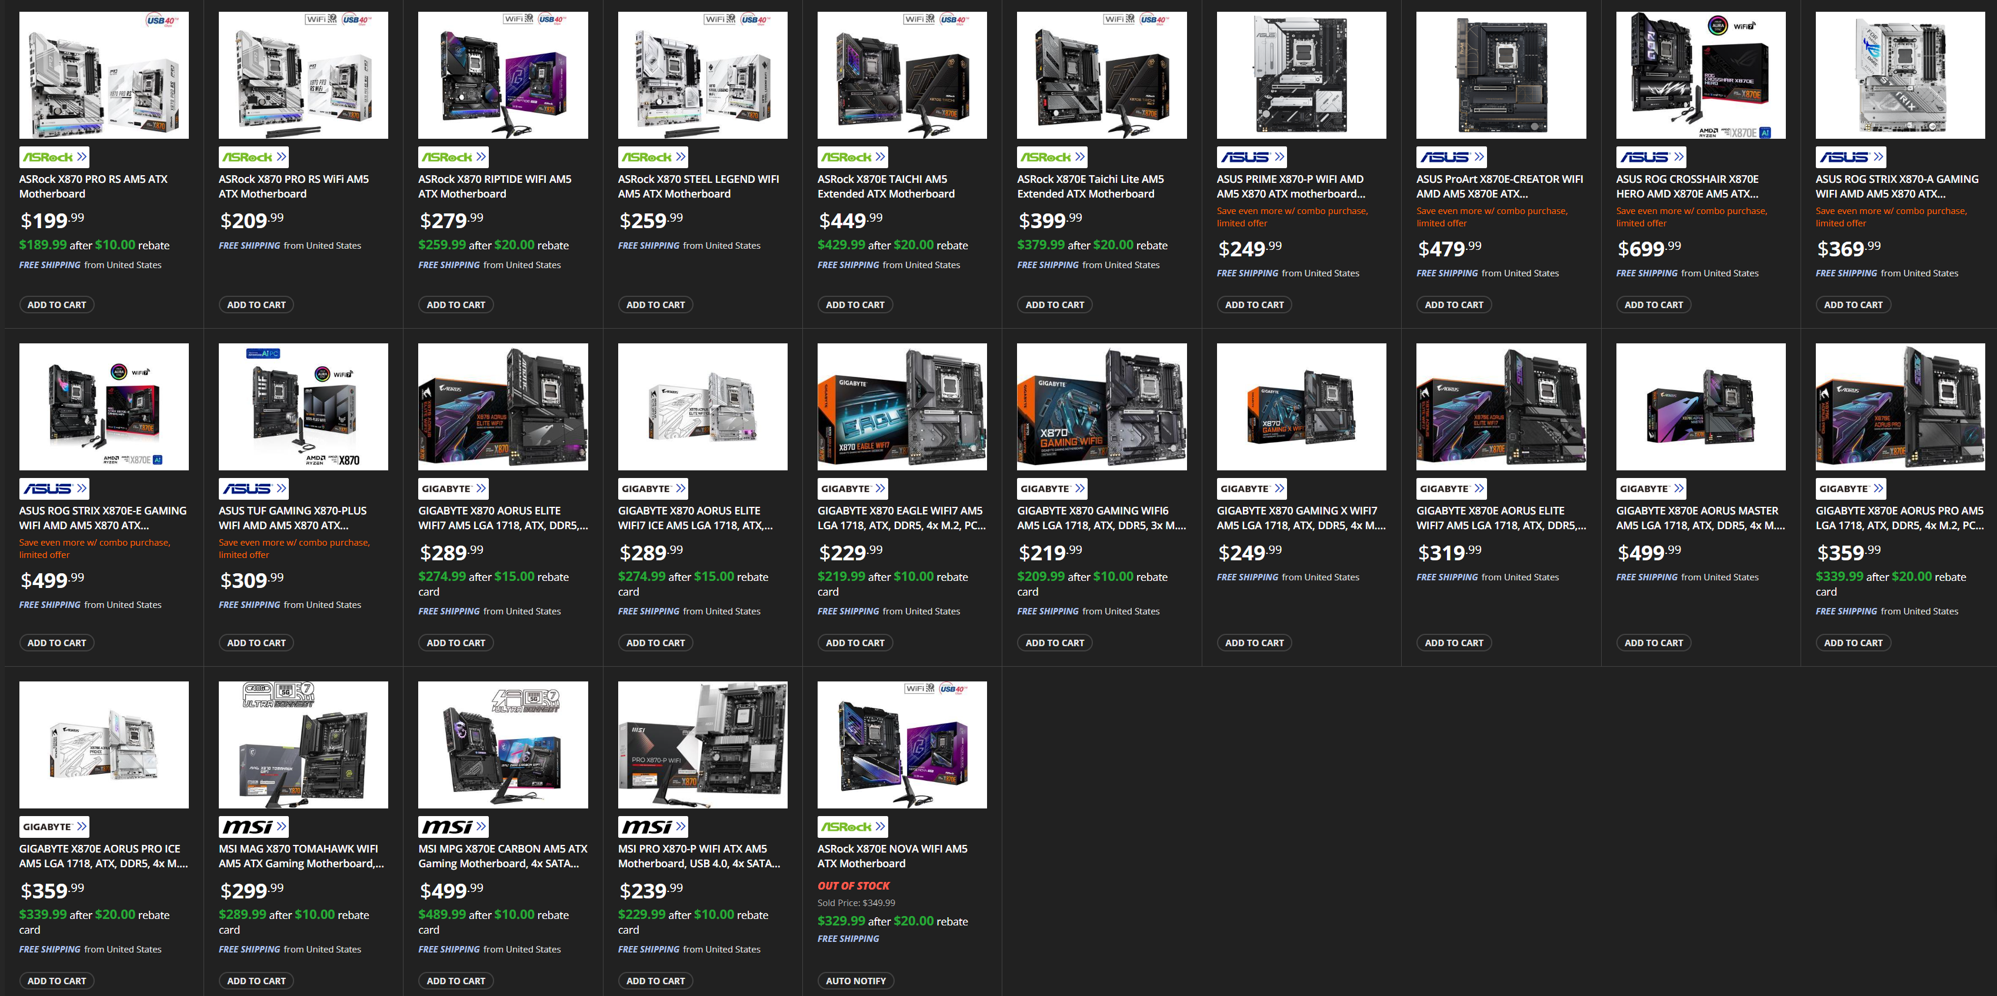This screenshot has width=1997, height=996.
Task: Click the GIGABYTE logo under X870 EAGLE WIFI7
Action: coord(846,489)
